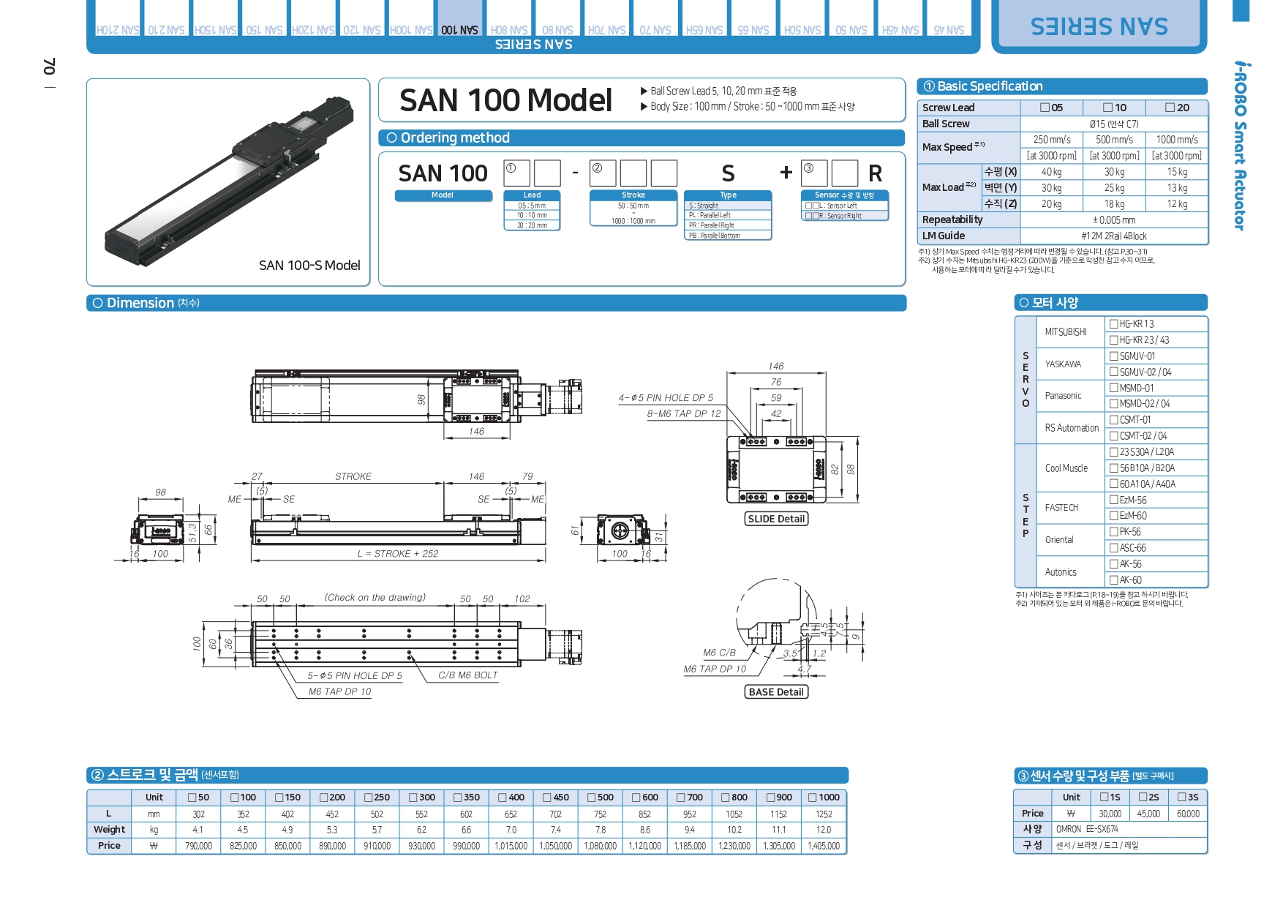Tick the HG-KR 13 motor checkbox

[x=1113, y=323]
